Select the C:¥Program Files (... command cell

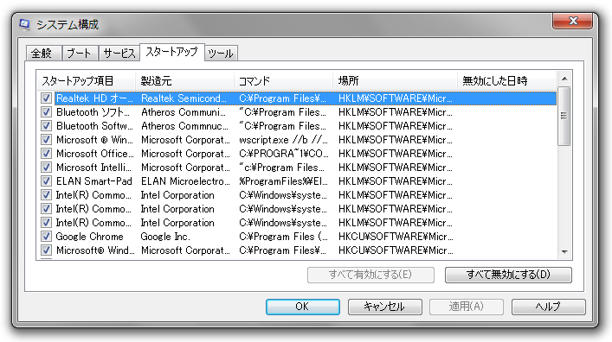tap(283, 237)
